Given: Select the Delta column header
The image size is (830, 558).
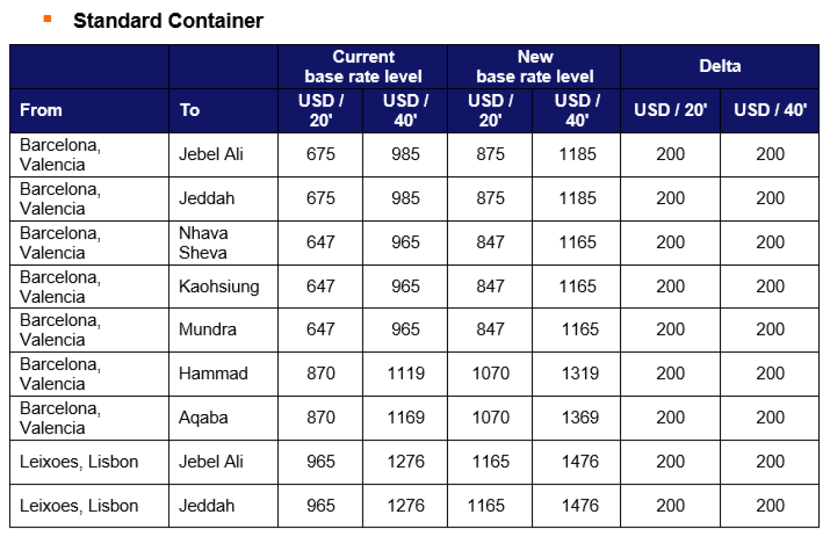Looking at the screenshot, I should (x=720, y=66).
